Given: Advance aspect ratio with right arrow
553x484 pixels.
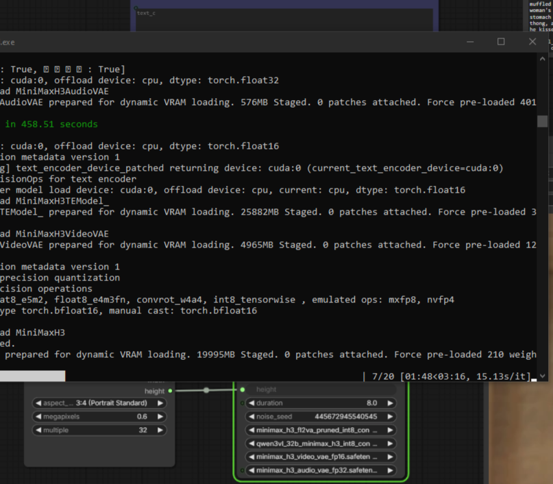Looking at the screenshot, I should [160, 403].
